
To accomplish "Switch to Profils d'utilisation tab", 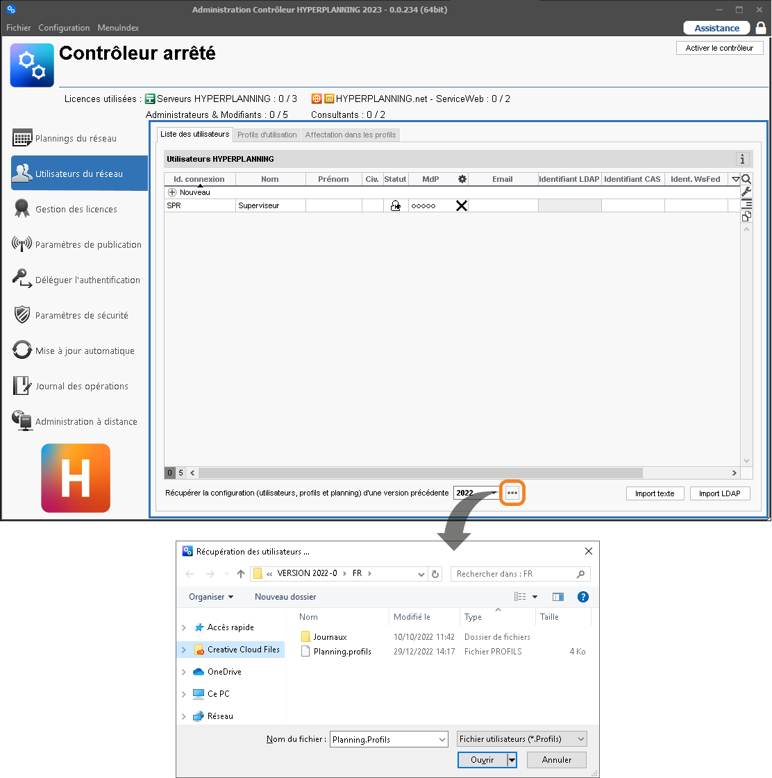I will pyautogui.click(x=267, y=135).
